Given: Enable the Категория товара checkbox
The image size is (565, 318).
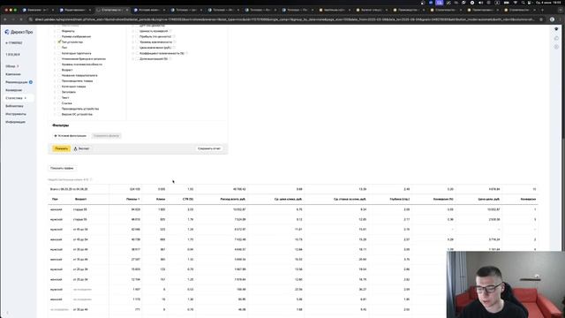Looking at the screenshot, I should [x=59, y=87].
